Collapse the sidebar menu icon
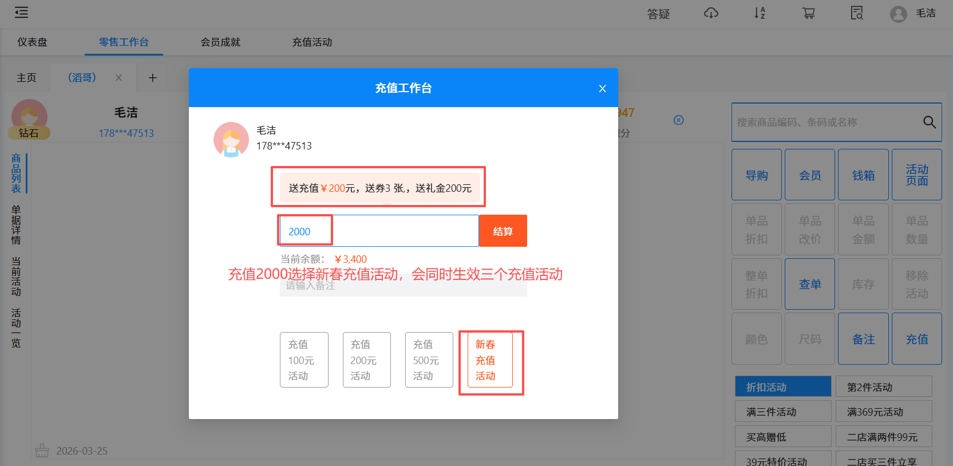Viewport: 953px width, 466px height. tap(21, 13)
